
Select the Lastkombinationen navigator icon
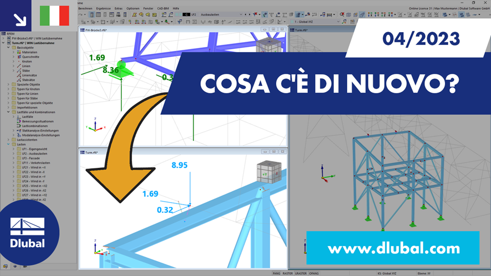point(19,125)
